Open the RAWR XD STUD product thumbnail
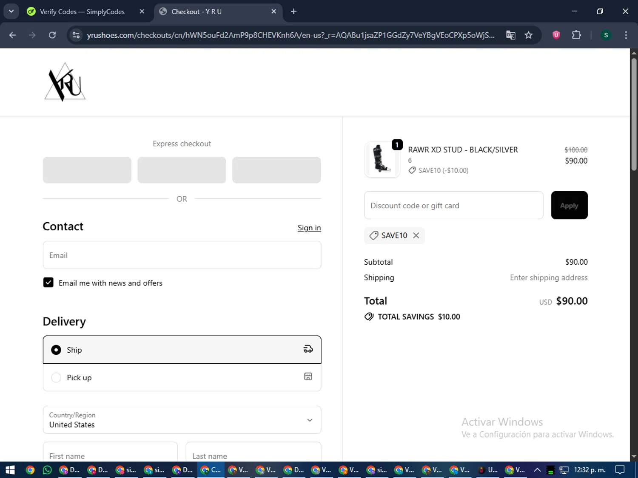This screenshot has width=638, height=478. 382,159
